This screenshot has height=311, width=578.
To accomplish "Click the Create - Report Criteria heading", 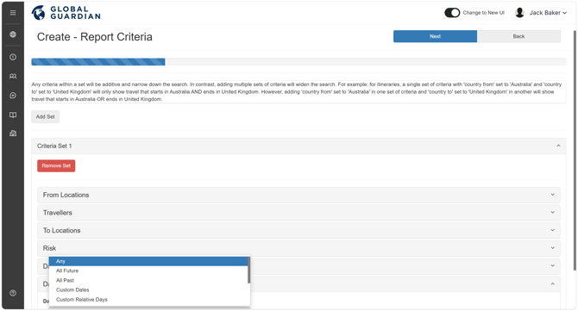I will click(95, 37).
